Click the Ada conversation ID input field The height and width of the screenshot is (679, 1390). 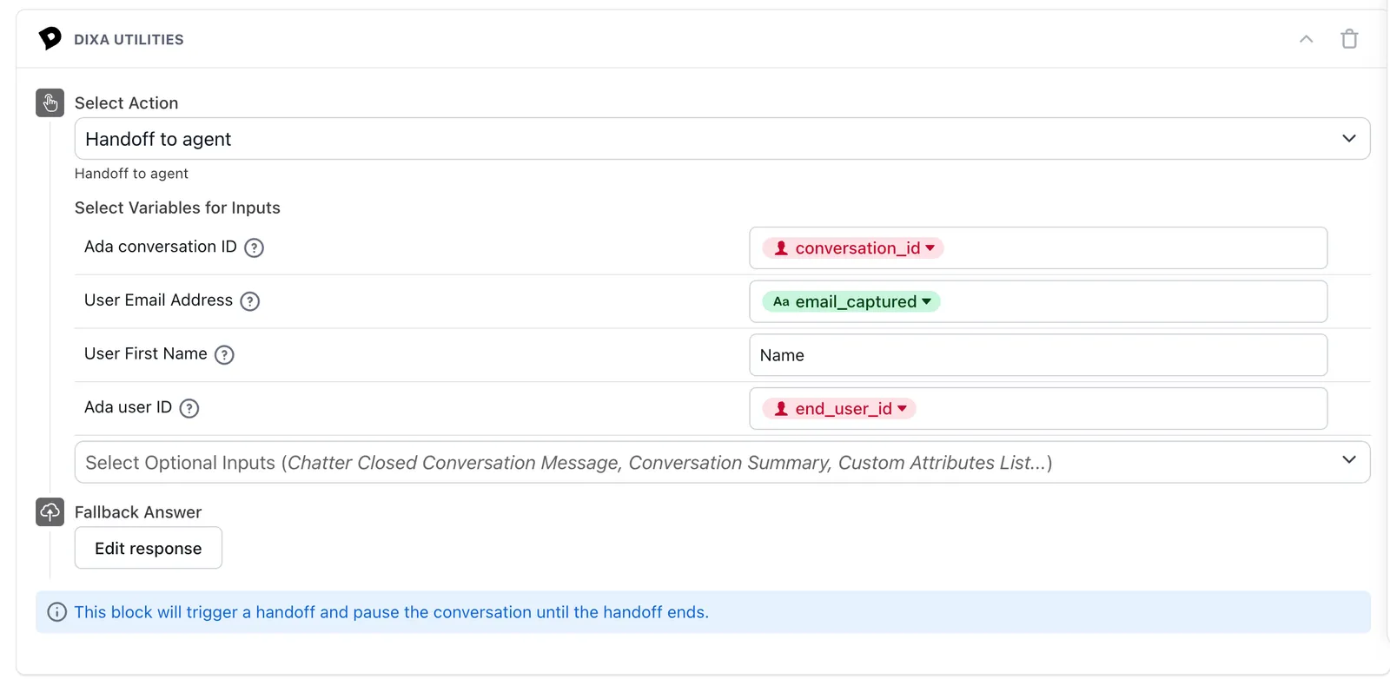1038,248
